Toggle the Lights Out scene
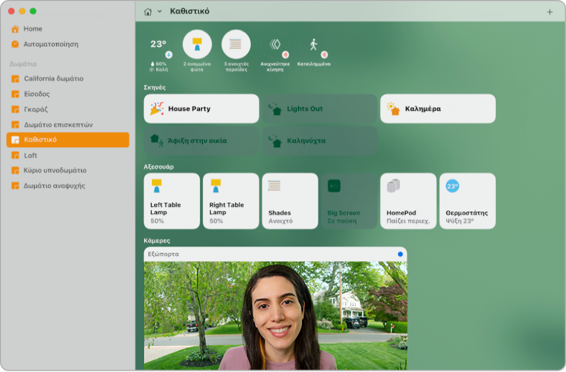This screenshot has height=372, width=566. tap(319, 109)
